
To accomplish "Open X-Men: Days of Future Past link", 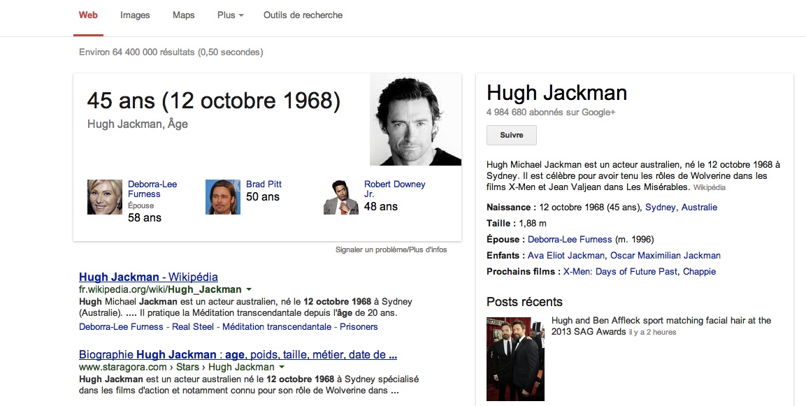I will (x=620, y=271).
